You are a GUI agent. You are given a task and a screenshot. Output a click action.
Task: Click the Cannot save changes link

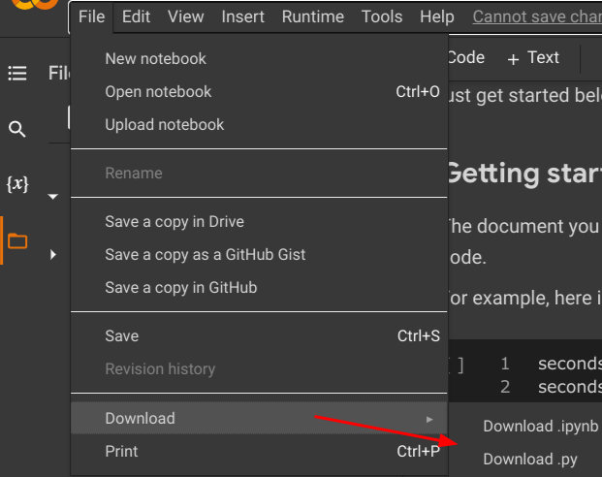tap(537, 16)
